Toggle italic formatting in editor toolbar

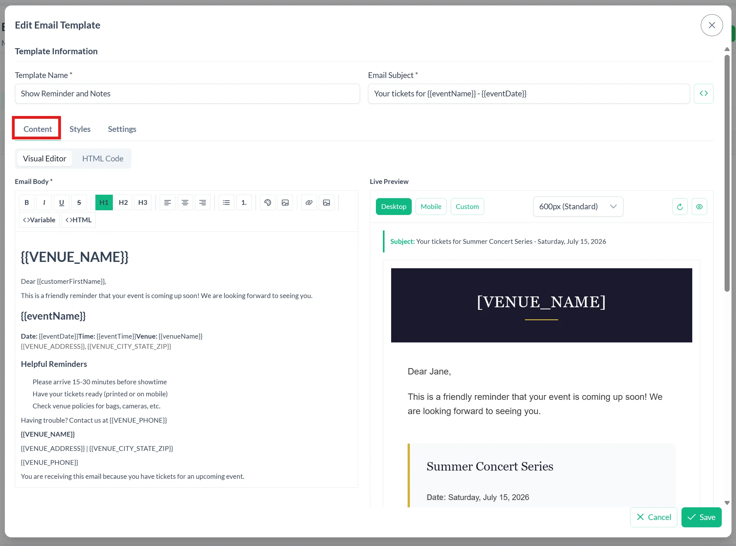(x=44, y=203)
